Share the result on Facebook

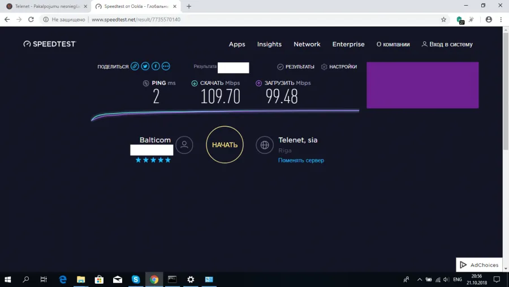click(156, 66)
